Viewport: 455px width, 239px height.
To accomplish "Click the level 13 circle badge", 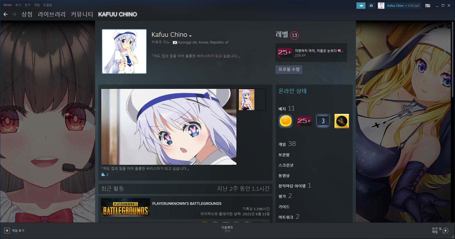I will [x=294, y=35].
